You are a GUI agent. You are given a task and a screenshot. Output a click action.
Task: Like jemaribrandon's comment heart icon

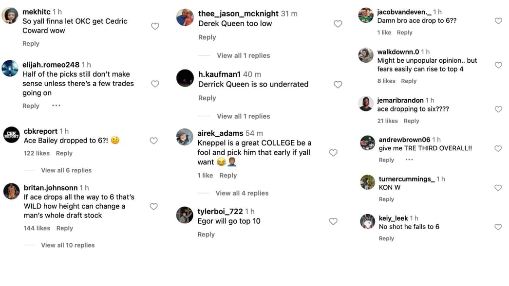[x=498, y=109]
